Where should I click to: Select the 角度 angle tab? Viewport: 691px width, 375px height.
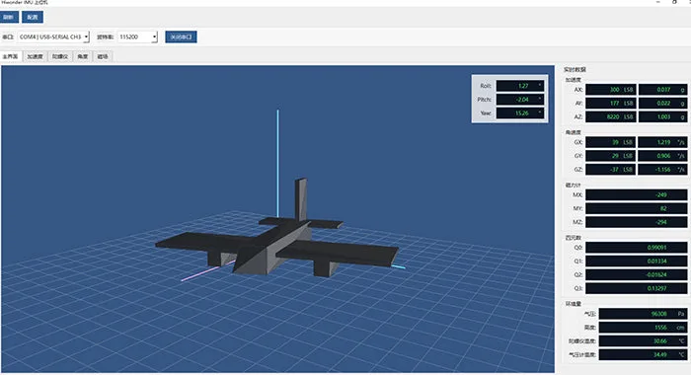82,56
